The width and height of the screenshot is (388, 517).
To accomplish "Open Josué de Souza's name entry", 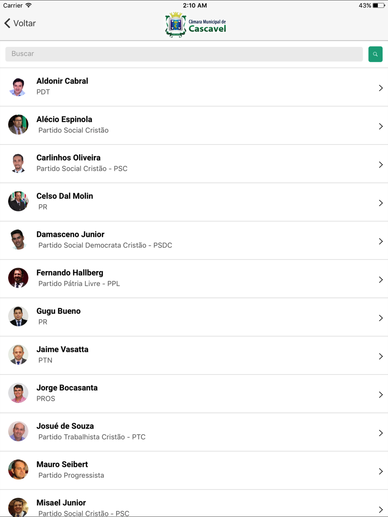I will click(65, 426).
